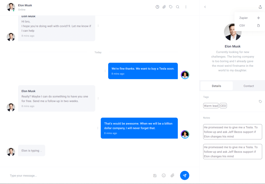Open options for the Tesla message
Screen dimensions: 265x184
click(105, 71)
